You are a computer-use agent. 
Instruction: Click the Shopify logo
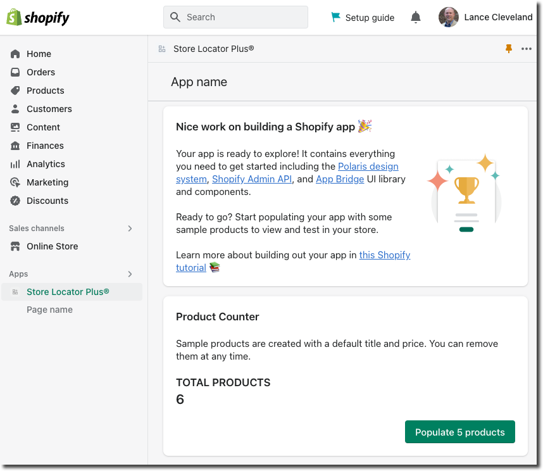click(37, 17)
